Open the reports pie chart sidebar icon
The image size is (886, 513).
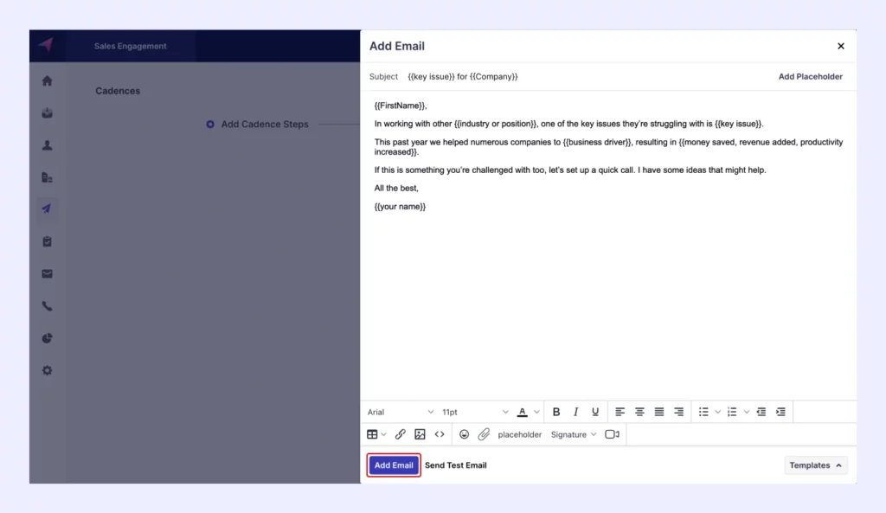click(46, 338)
